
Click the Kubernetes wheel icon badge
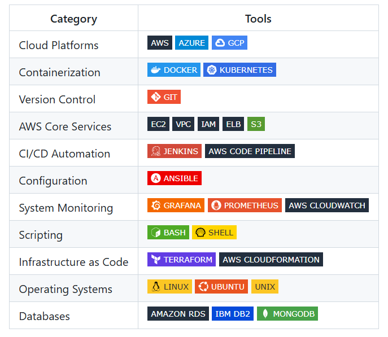pos(239,70)
